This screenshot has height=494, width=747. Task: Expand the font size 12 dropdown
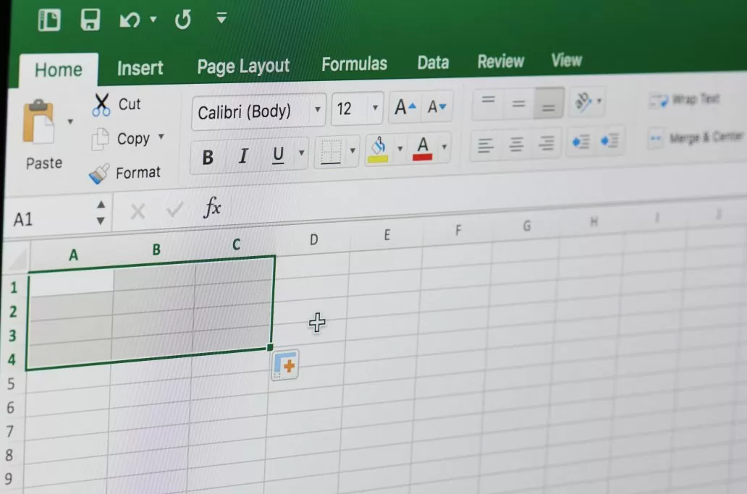375,109
